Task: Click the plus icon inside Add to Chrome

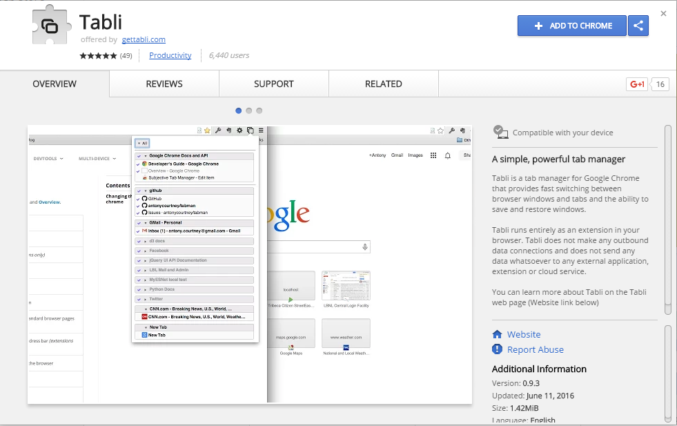Action: coord(538,26)
